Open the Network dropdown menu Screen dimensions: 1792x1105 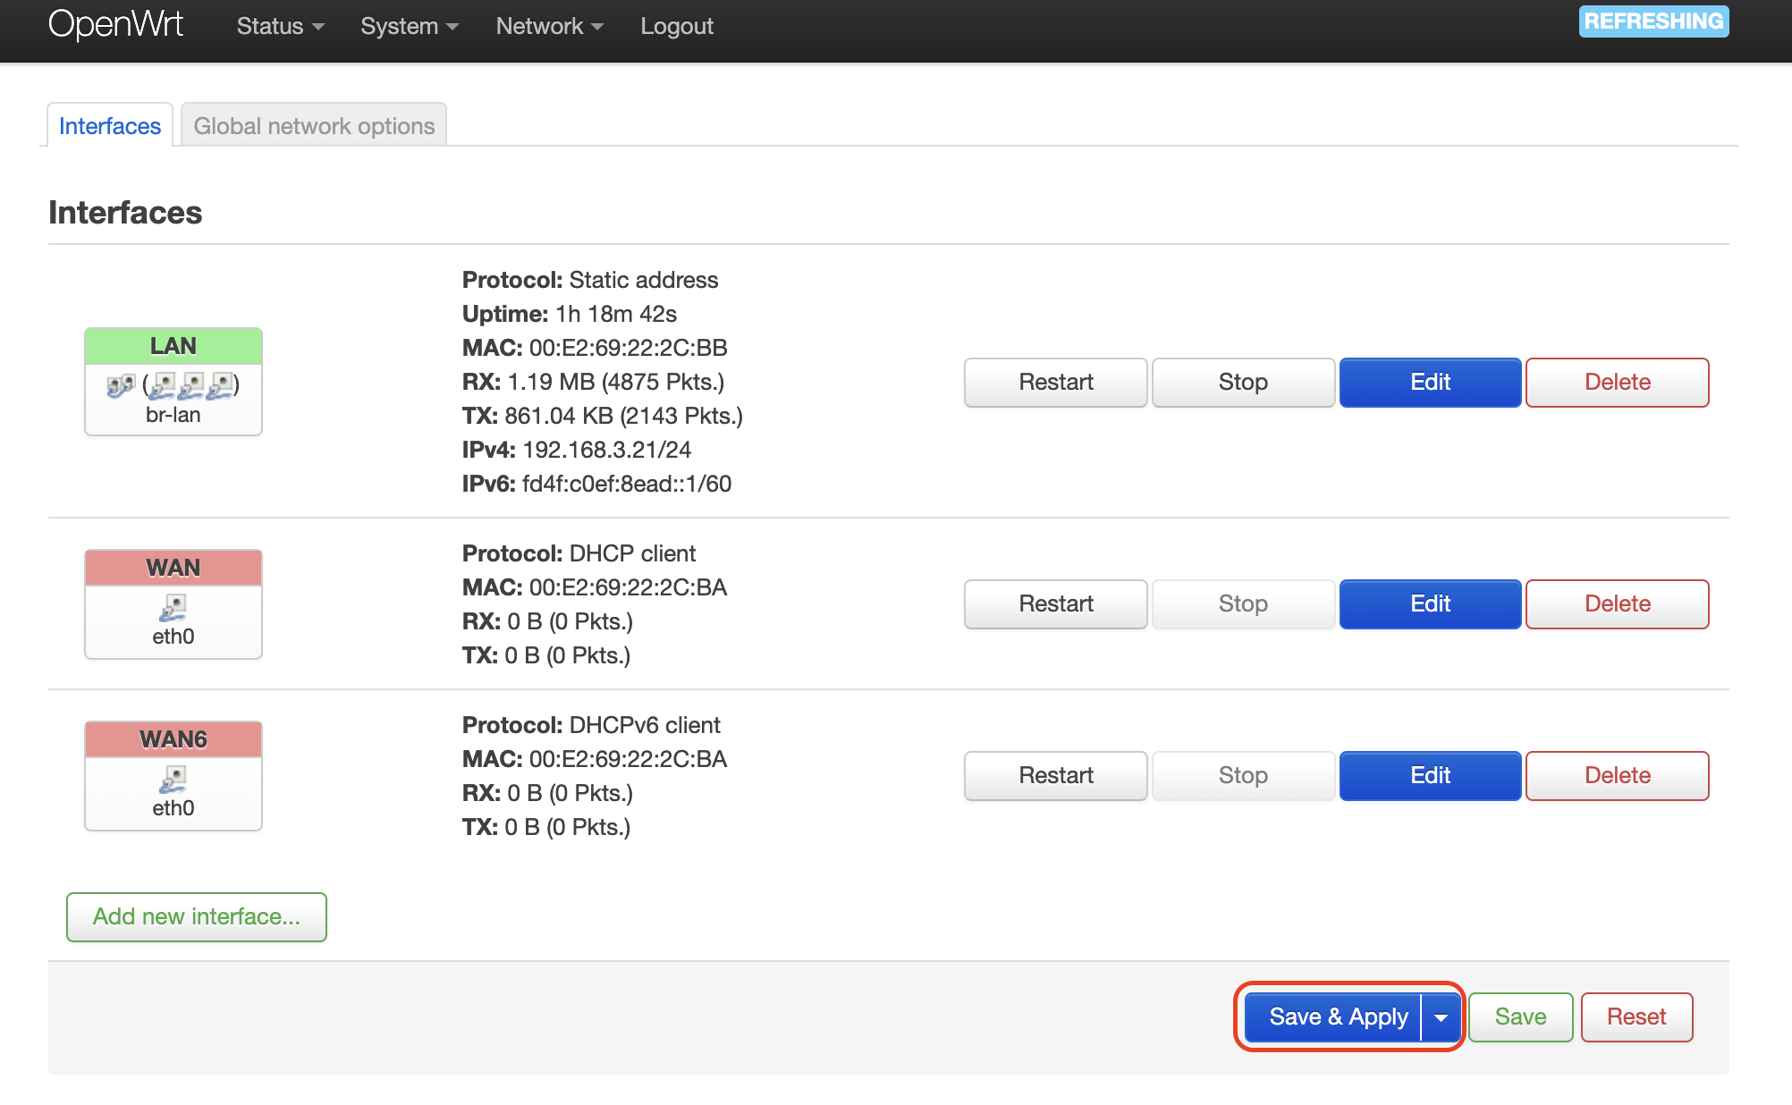tap(549, 26)
